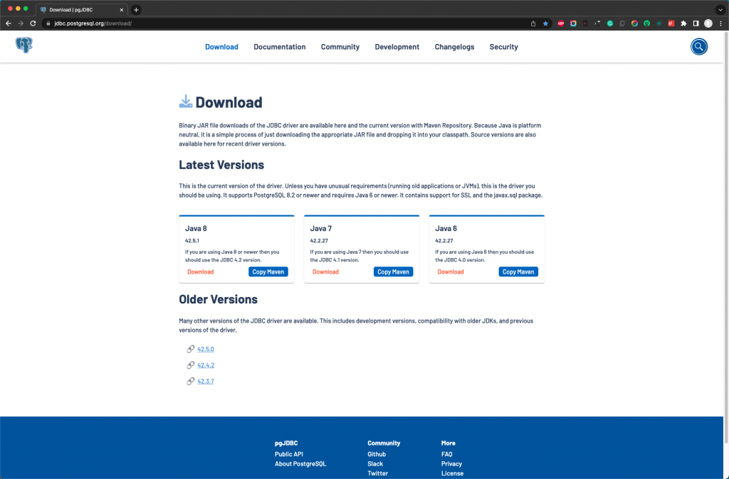The image size is (729, 479).
Task: Select the Download | pgJDBC browser tab
Action: pos(81,10)
